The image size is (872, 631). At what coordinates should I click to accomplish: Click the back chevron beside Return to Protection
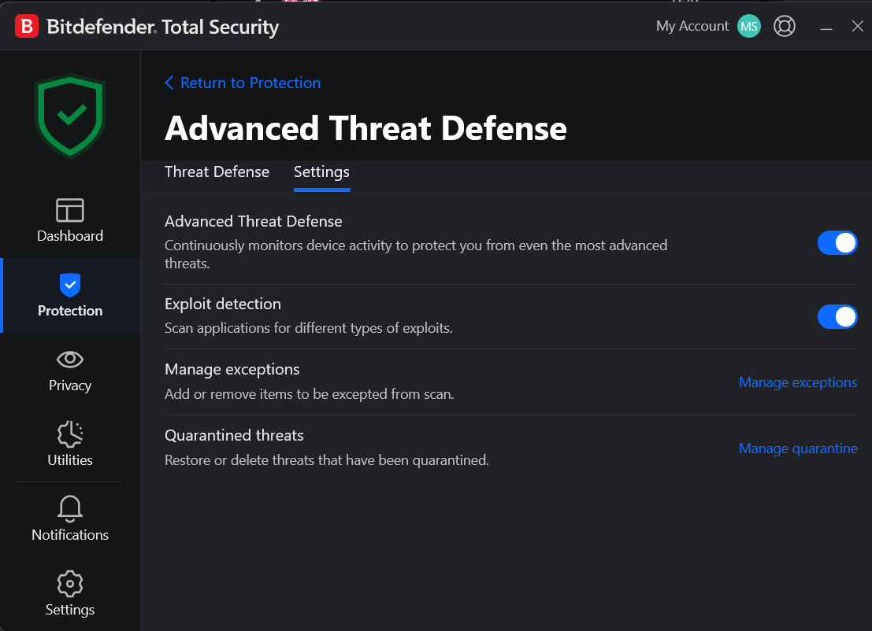click(x=169, y=83)
